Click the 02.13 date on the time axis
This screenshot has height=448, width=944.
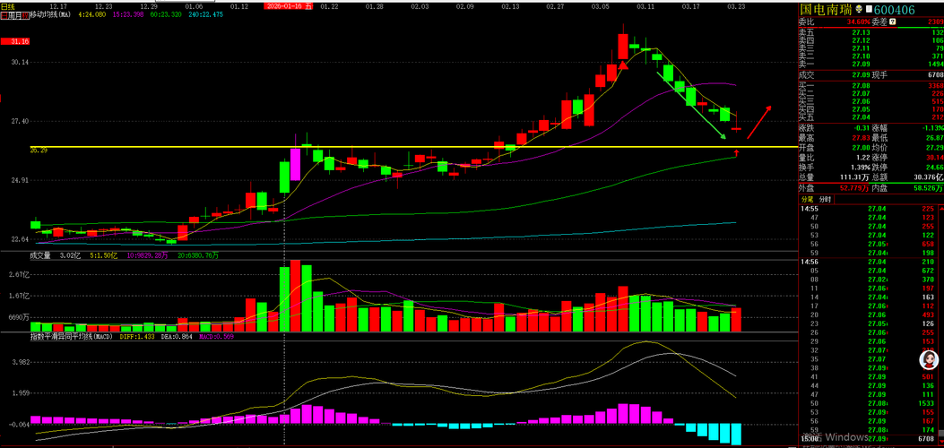(510, 6)
